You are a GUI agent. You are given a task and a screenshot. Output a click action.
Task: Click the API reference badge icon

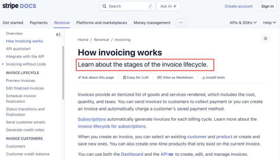click(171, 154)
